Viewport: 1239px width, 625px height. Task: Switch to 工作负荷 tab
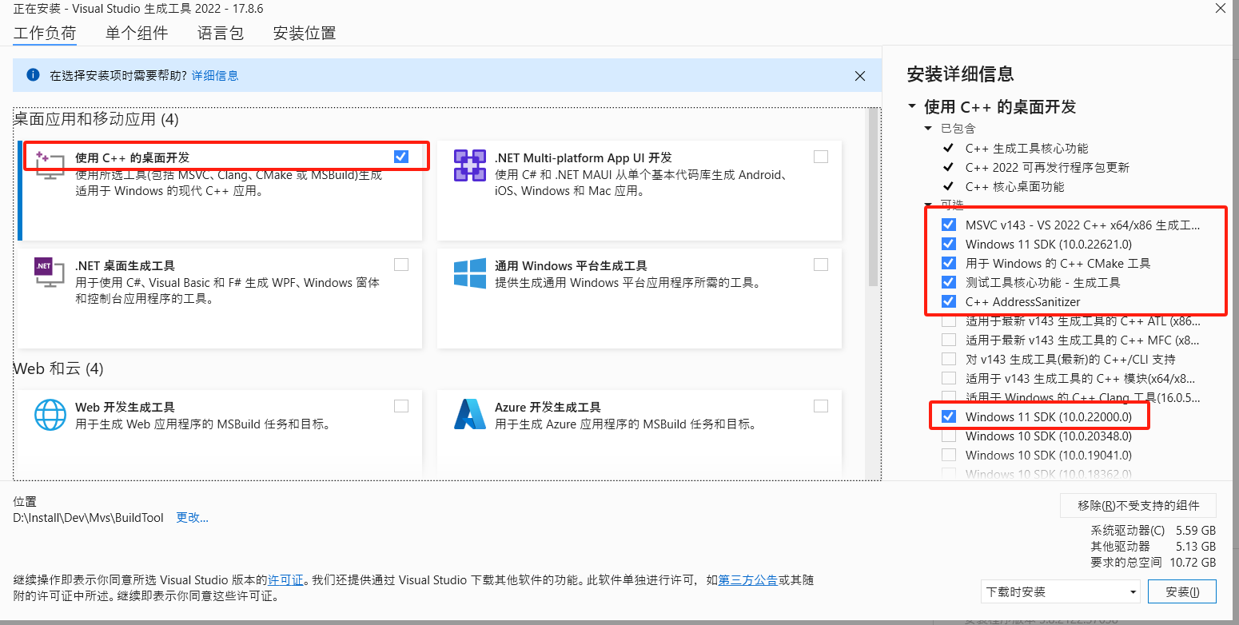tap(45, 33)
